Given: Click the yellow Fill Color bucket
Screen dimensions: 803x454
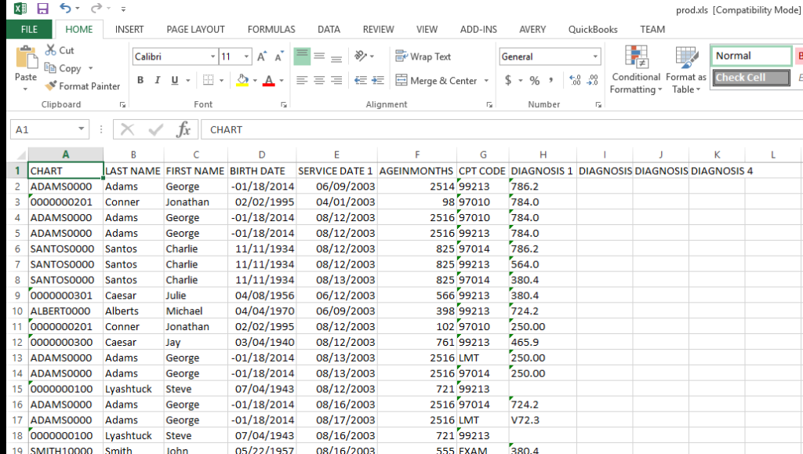Looking at the screenshot, I should coord(242,80).
